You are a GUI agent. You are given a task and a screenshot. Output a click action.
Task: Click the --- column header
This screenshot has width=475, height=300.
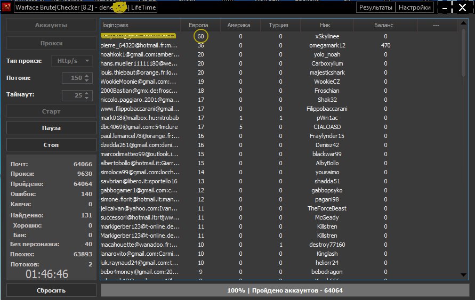coord(438,25)
